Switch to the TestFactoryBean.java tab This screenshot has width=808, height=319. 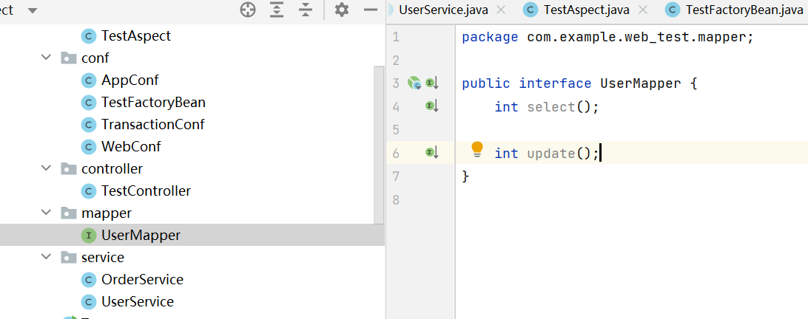(736, 10)
